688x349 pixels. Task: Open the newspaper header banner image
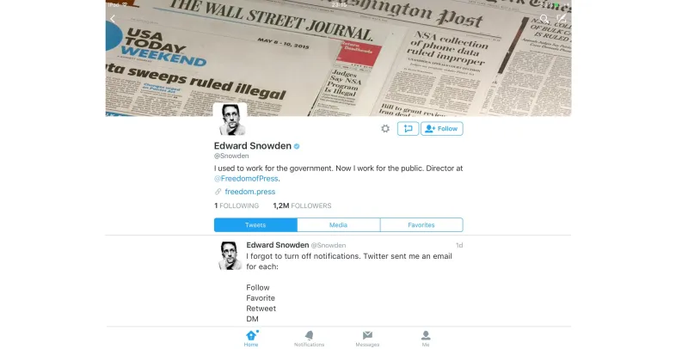(338, 58)
